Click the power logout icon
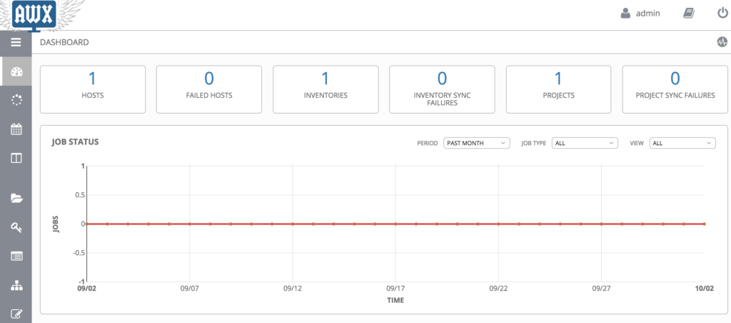This screenshot has width=731, height=323. point(722,13)
